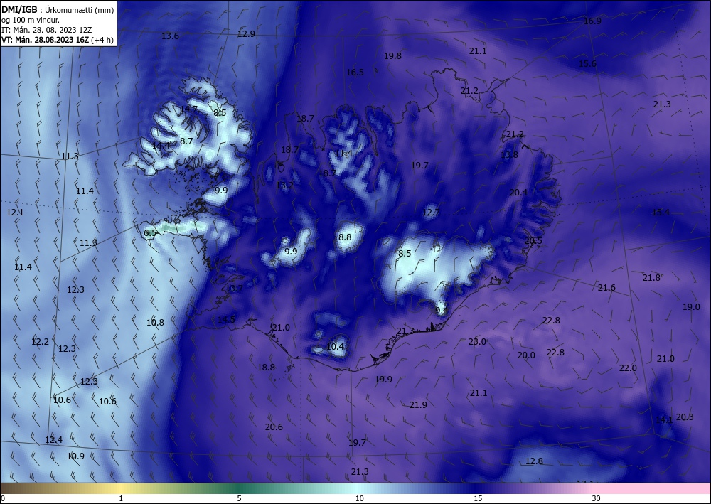The height and width of the screenshot is (504, 711).
Task: Click the 'VT: Mán. 28.08.2023 16Z (+4 h)' line
Action: (x=58, y=40)
